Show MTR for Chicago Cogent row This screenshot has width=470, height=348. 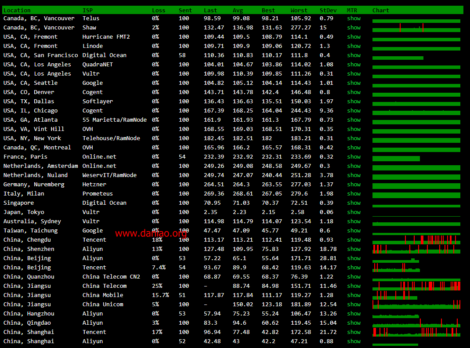tap(354, 111)
